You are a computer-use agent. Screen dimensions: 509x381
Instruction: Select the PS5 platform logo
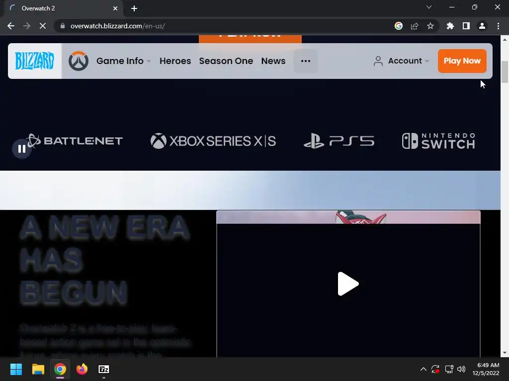tap(339, 141)
